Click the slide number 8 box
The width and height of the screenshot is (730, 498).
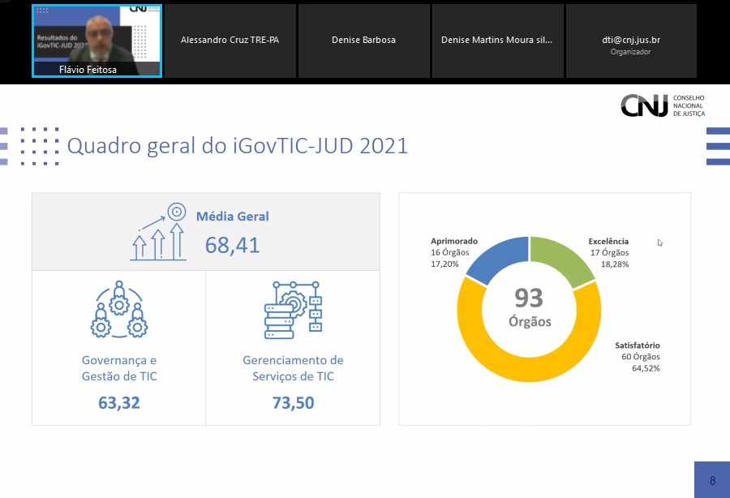point(711,480)
